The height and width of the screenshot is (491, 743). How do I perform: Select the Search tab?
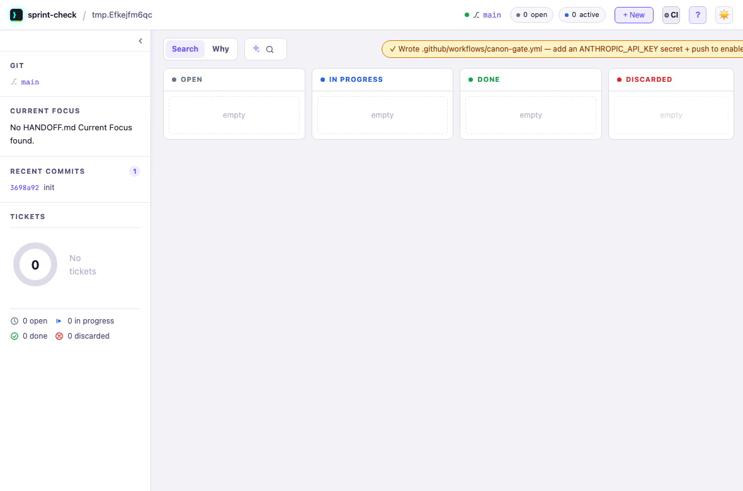pos(184,49)
